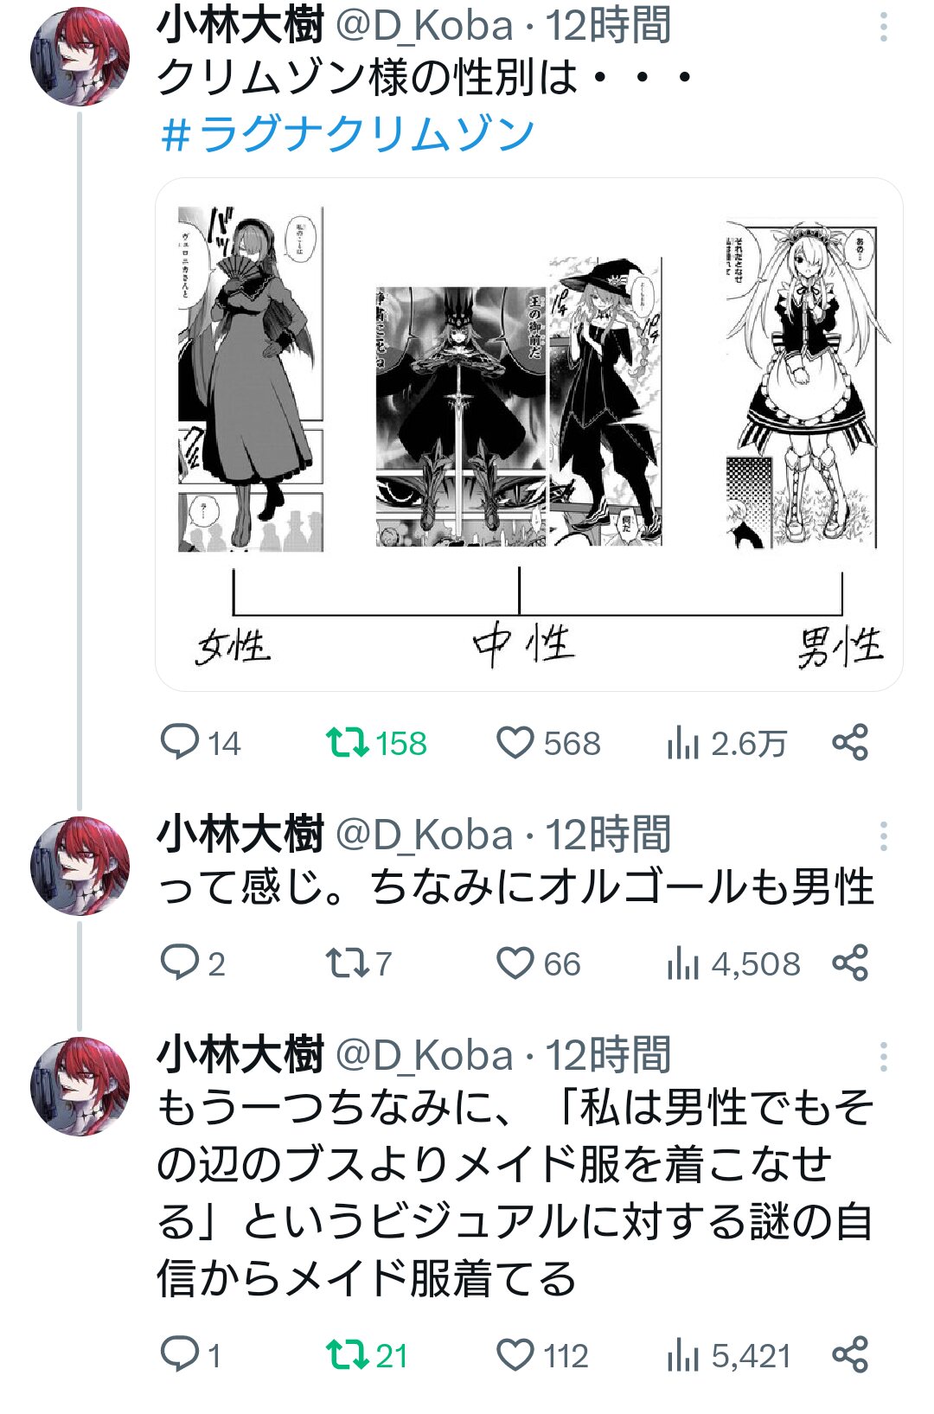The height and width of the screenshot is (1414, 934).
Task: Open the manga gender chart image
Action: [x=528, y=432]
